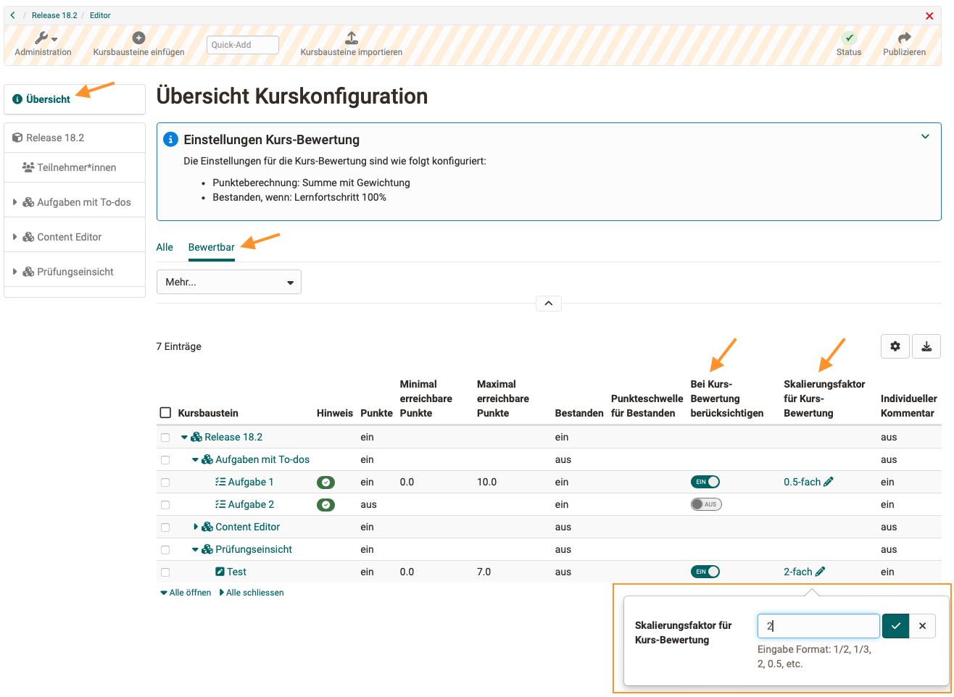Screen dimensions: 954x697
Task: Click the Quick-Add input field
Action: (x=242, y=45)
